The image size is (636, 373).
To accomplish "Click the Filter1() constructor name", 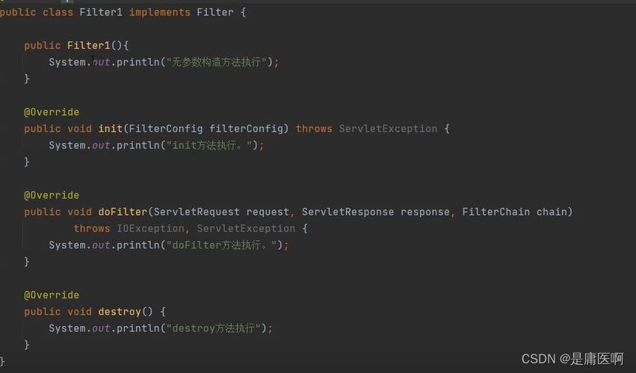I will (x=88, y=46).
